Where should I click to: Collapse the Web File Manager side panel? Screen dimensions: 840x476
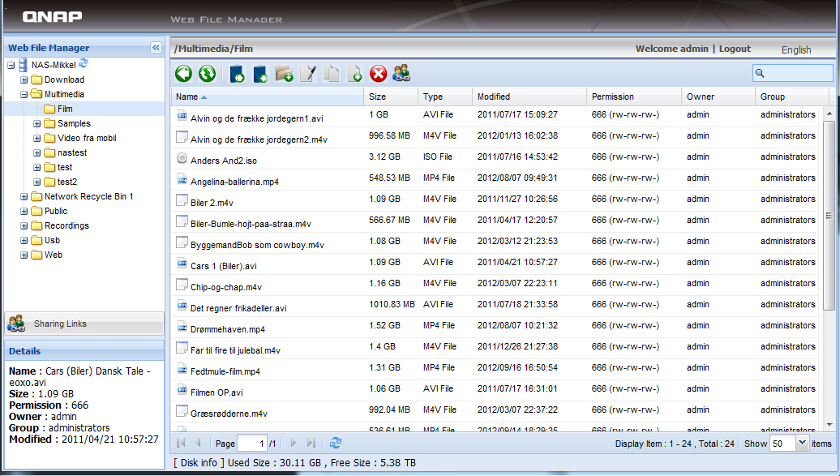pyautogui.click(x=156, y=48)
